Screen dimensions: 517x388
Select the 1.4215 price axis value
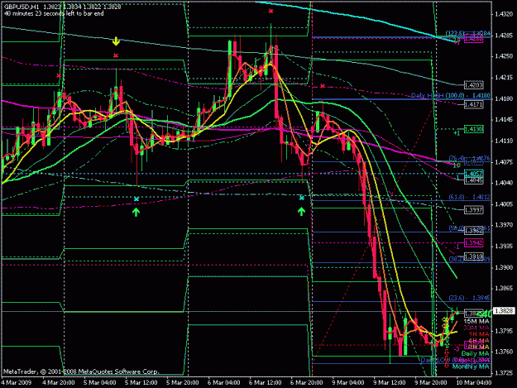[505, 77]
